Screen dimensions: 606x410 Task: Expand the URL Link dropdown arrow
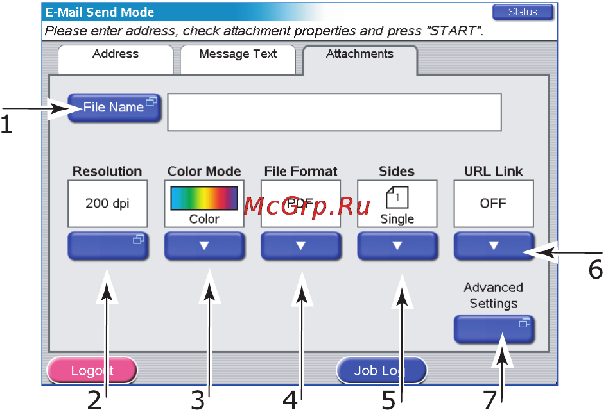pyautogui.click(x=494, y=245)
